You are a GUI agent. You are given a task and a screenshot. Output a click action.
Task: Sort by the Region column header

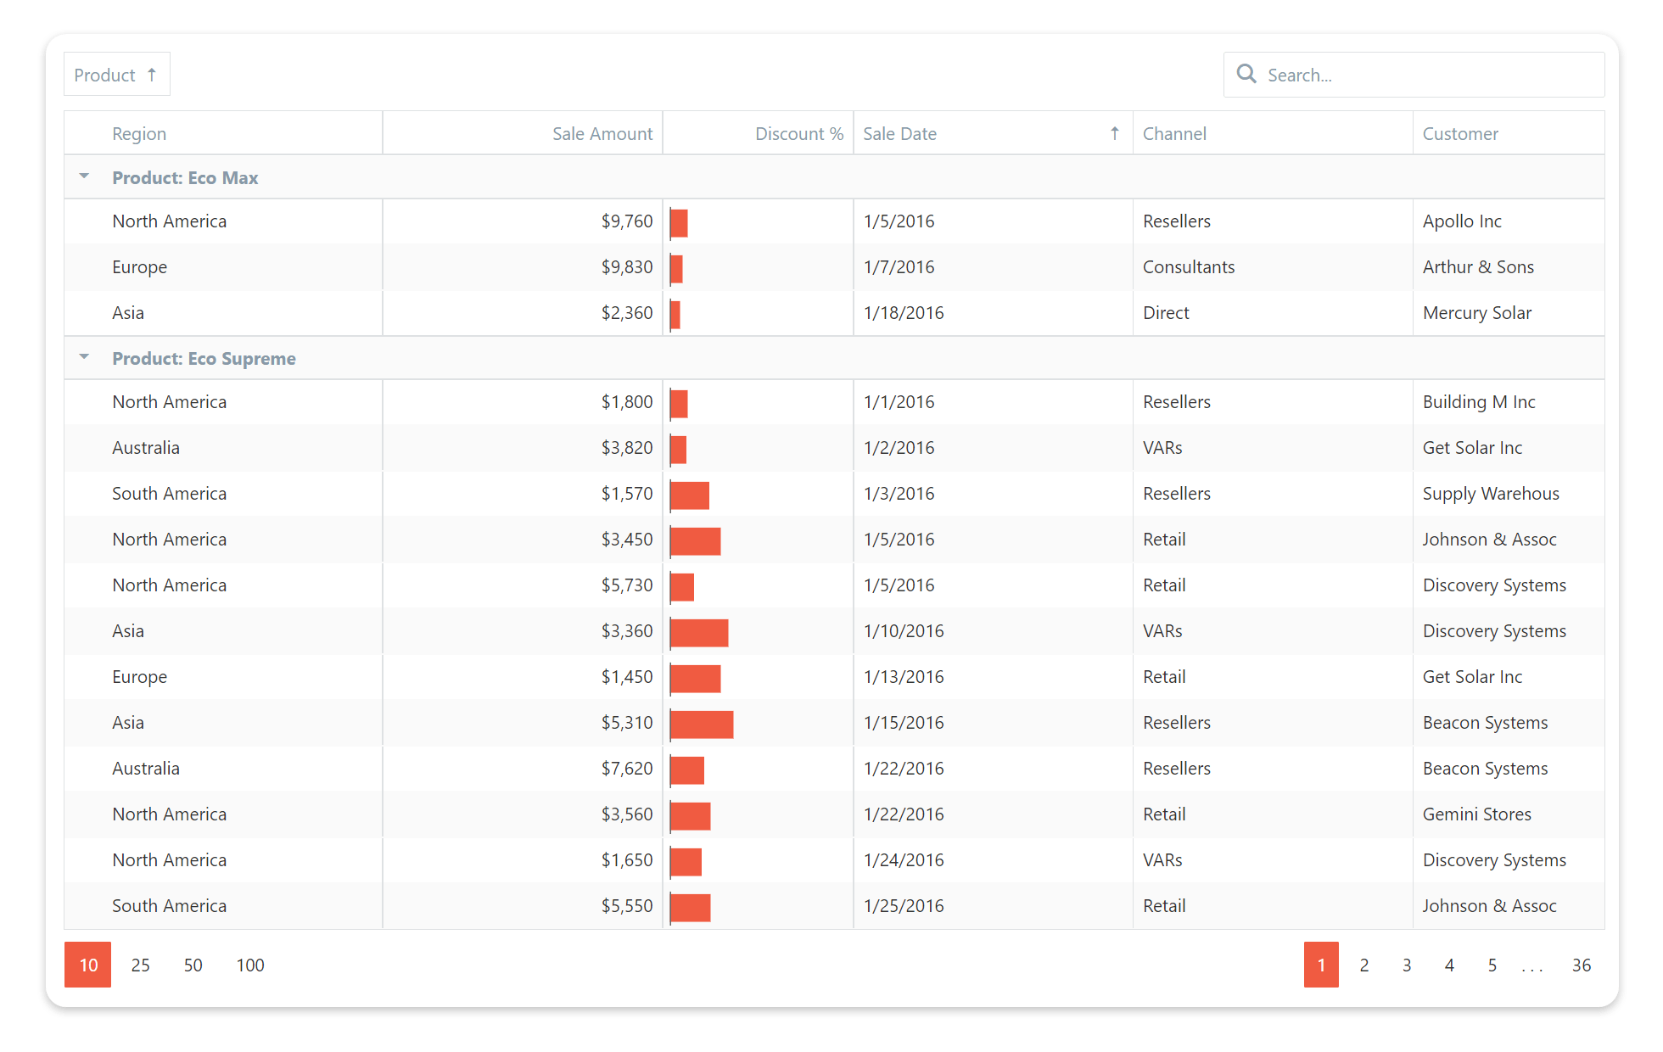[224, 133]
